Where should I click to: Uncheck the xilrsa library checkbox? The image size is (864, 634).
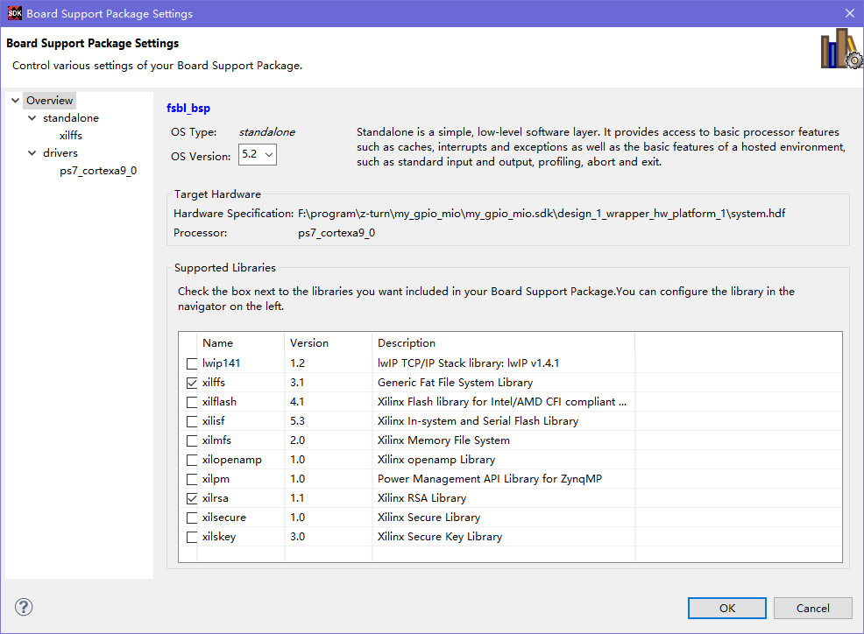coord(192,498)
